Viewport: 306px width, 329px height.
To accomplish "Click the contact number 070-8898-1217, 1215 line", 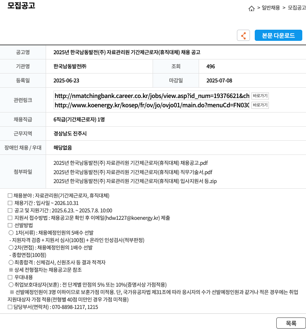I will coord(53,307).
